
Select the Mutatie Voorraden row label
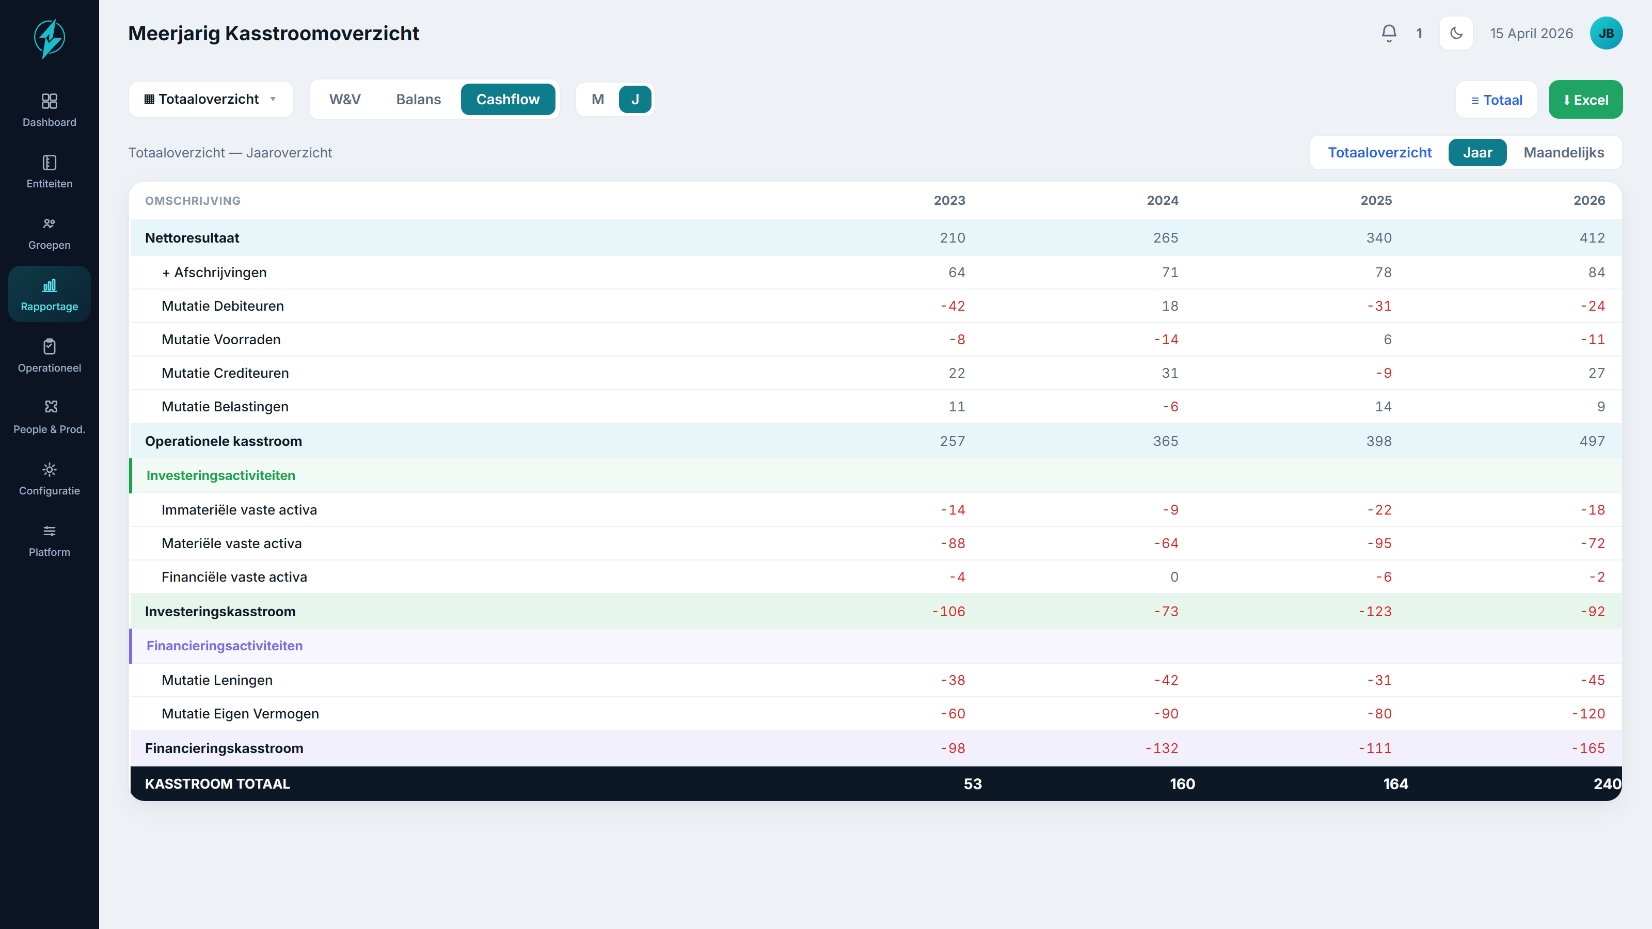[x=220, y=340]
